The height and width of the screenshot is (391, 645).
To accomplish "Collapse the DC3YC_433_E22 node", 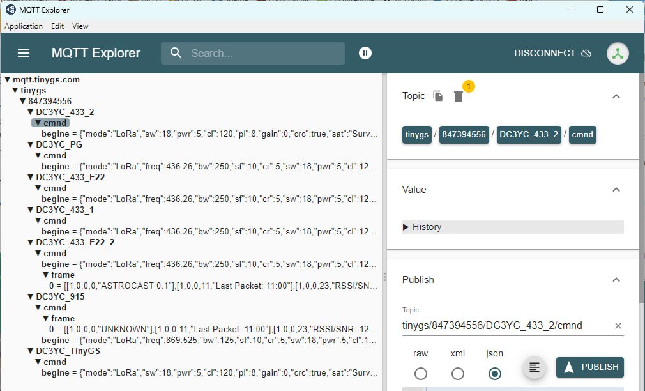I will pyautogui.click(x=31, y=177).
